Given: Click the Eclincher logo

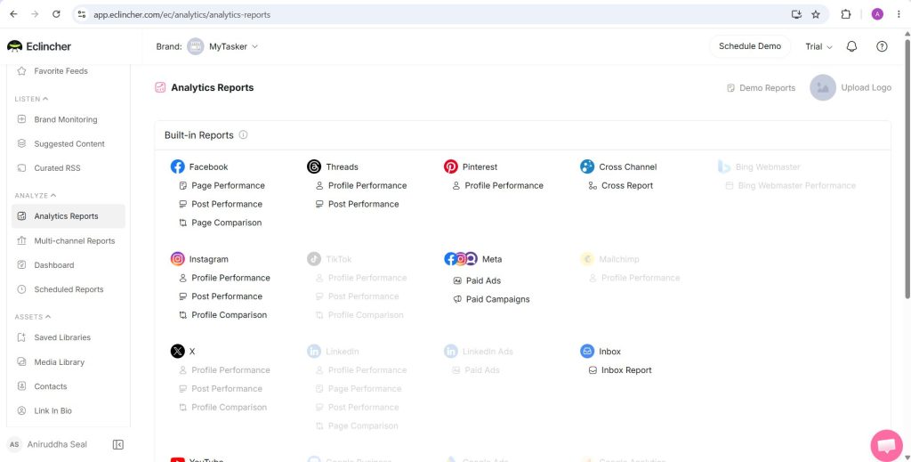Looking at the screenshot, I should tap(39, 46).
